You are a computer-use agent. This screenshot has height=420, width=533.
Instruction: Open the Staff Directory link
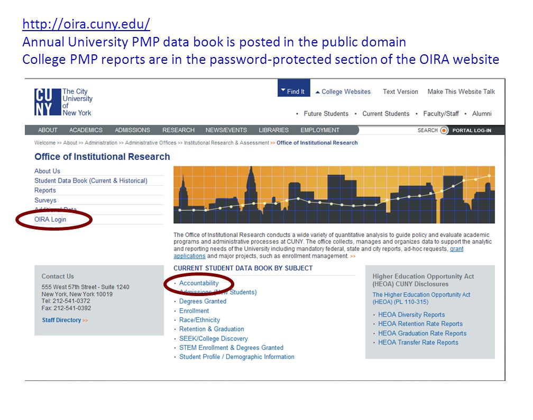(61, 320)
